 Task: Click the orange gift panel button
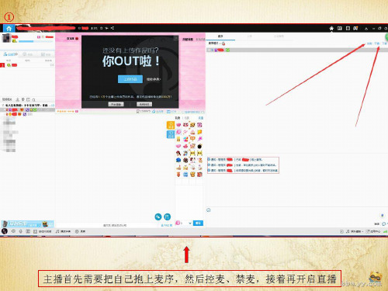coord(171,125)
